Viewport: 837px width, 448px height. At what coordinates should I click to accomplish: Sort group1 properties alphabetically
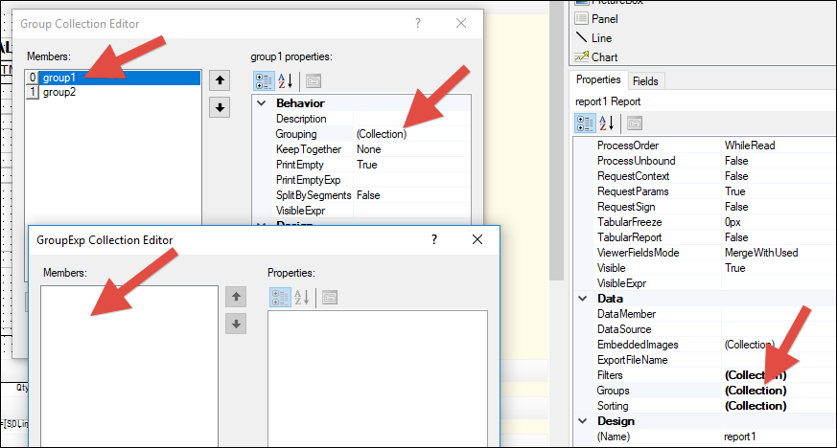coord(286,81)
